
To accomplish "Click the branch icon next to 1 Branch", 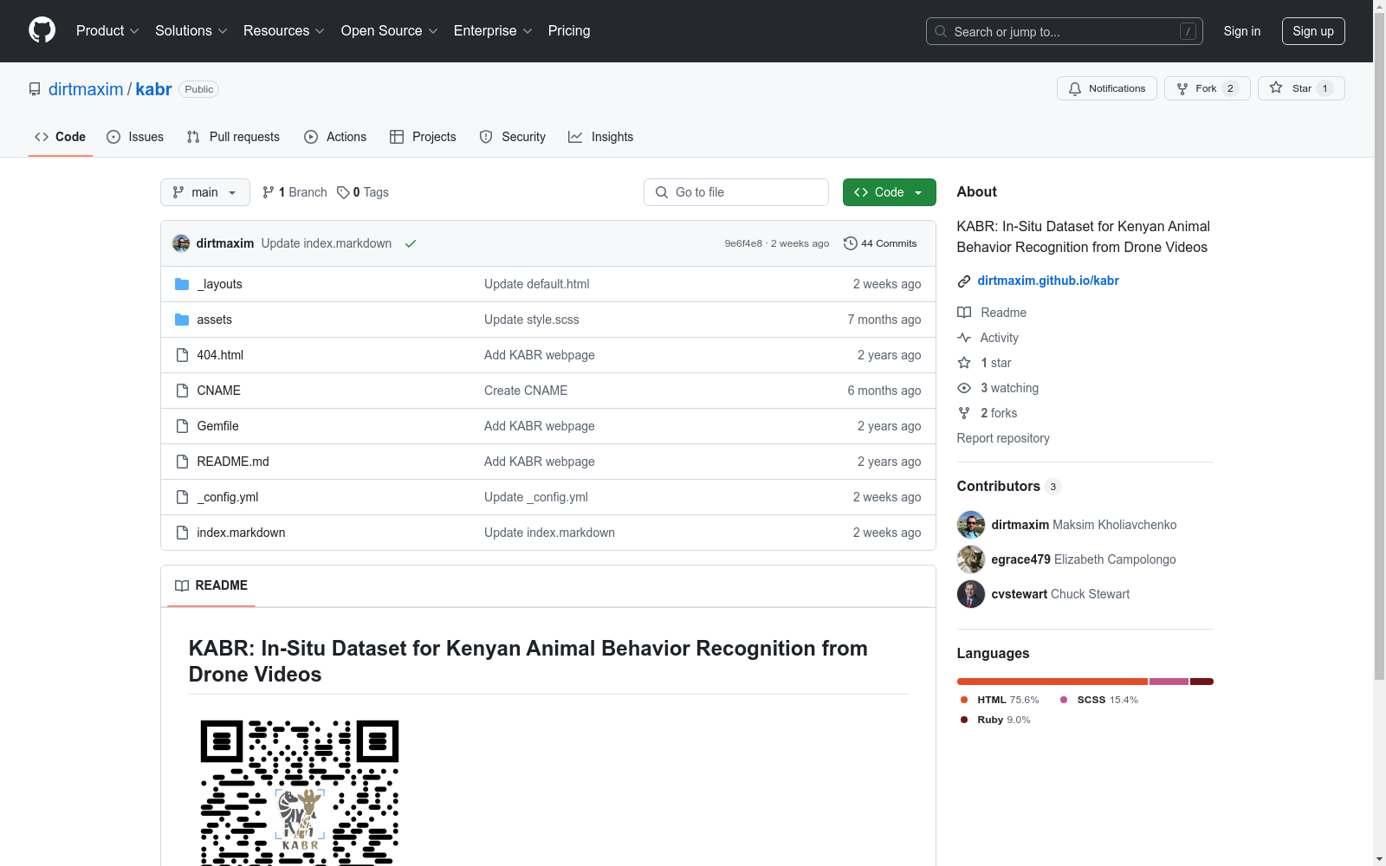I will pos(269,192).
